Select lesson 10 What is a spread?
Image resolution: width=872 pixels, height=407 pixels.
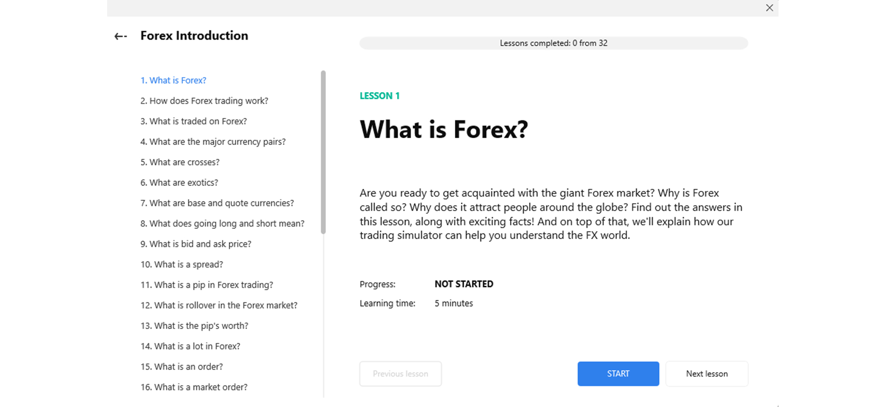pyautogui.click(x=182, y=265)
